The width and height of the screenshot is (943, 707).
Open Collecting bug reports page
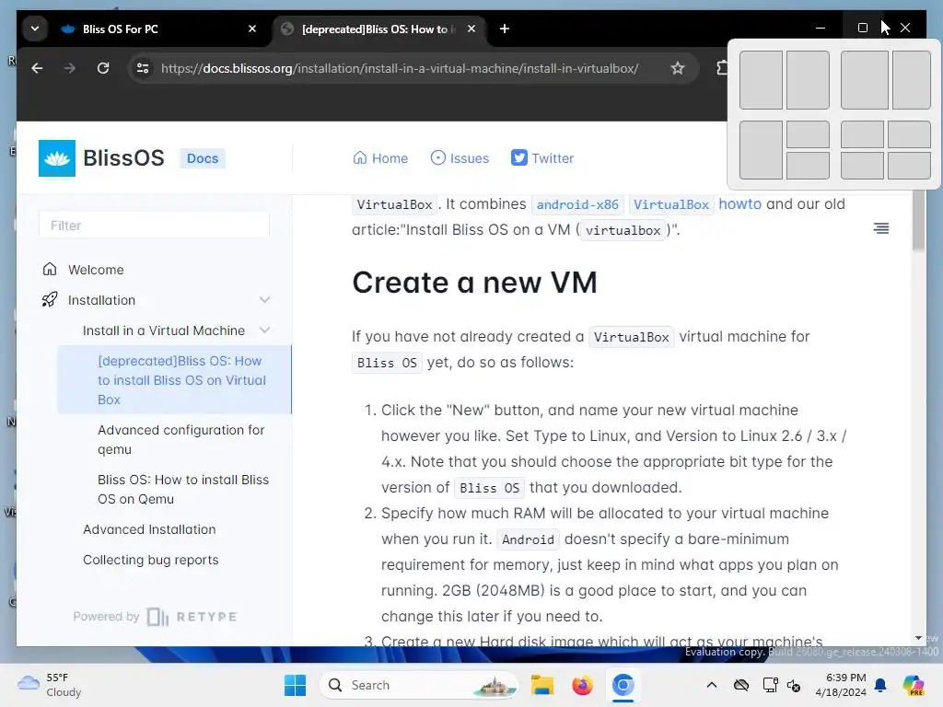[150, 560]
